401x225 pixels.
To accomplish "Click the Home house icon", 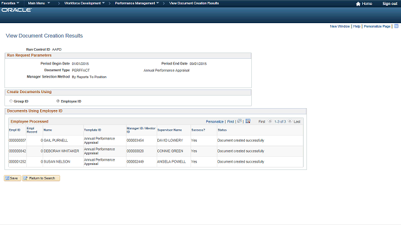I will (358, 4).
